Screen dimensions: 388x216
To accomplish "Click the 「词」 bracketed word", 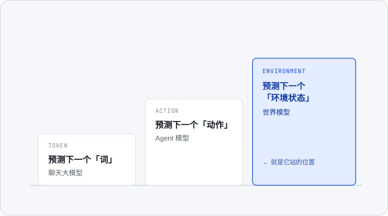I will point(104,159).
